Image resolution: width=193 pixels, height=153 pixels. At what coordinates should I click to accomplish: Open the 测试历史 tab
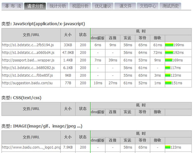170,6
